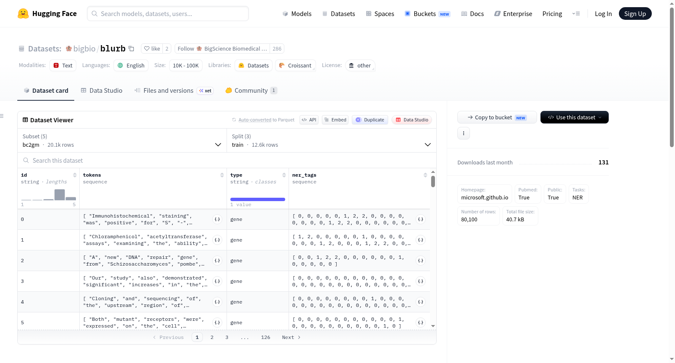Screen dimensions: 675x363
Task: Open the extra navigation menu icon
Action: coord(576,13)
